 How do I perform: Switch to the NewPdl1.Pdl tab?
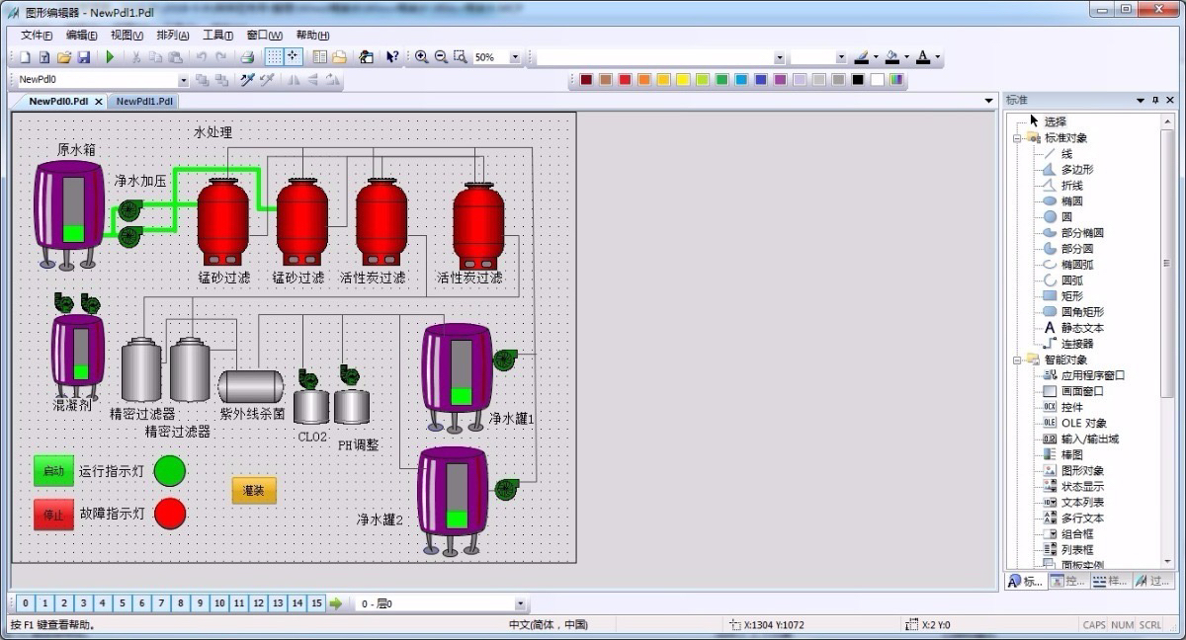point(142,101)
